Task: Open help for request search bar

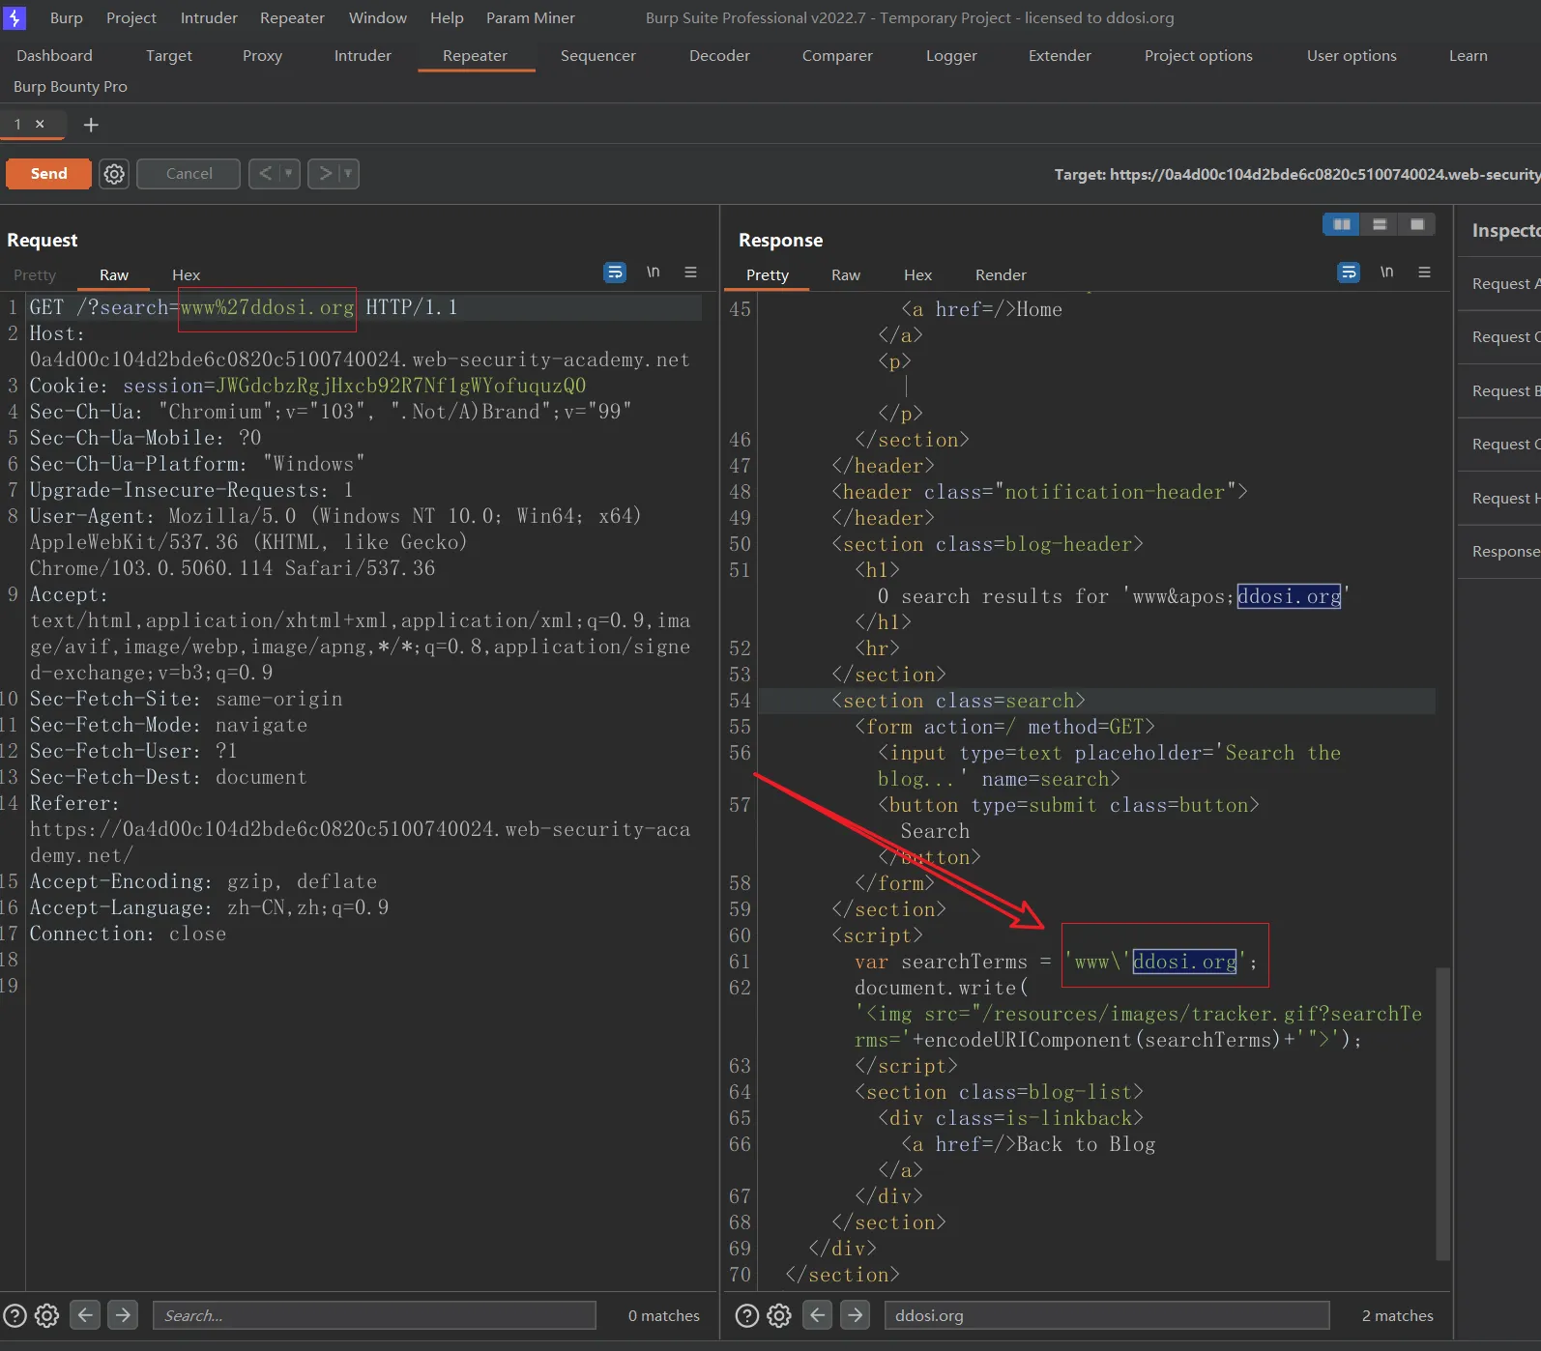Action: pyautogui.click(x=15, y=1315)
